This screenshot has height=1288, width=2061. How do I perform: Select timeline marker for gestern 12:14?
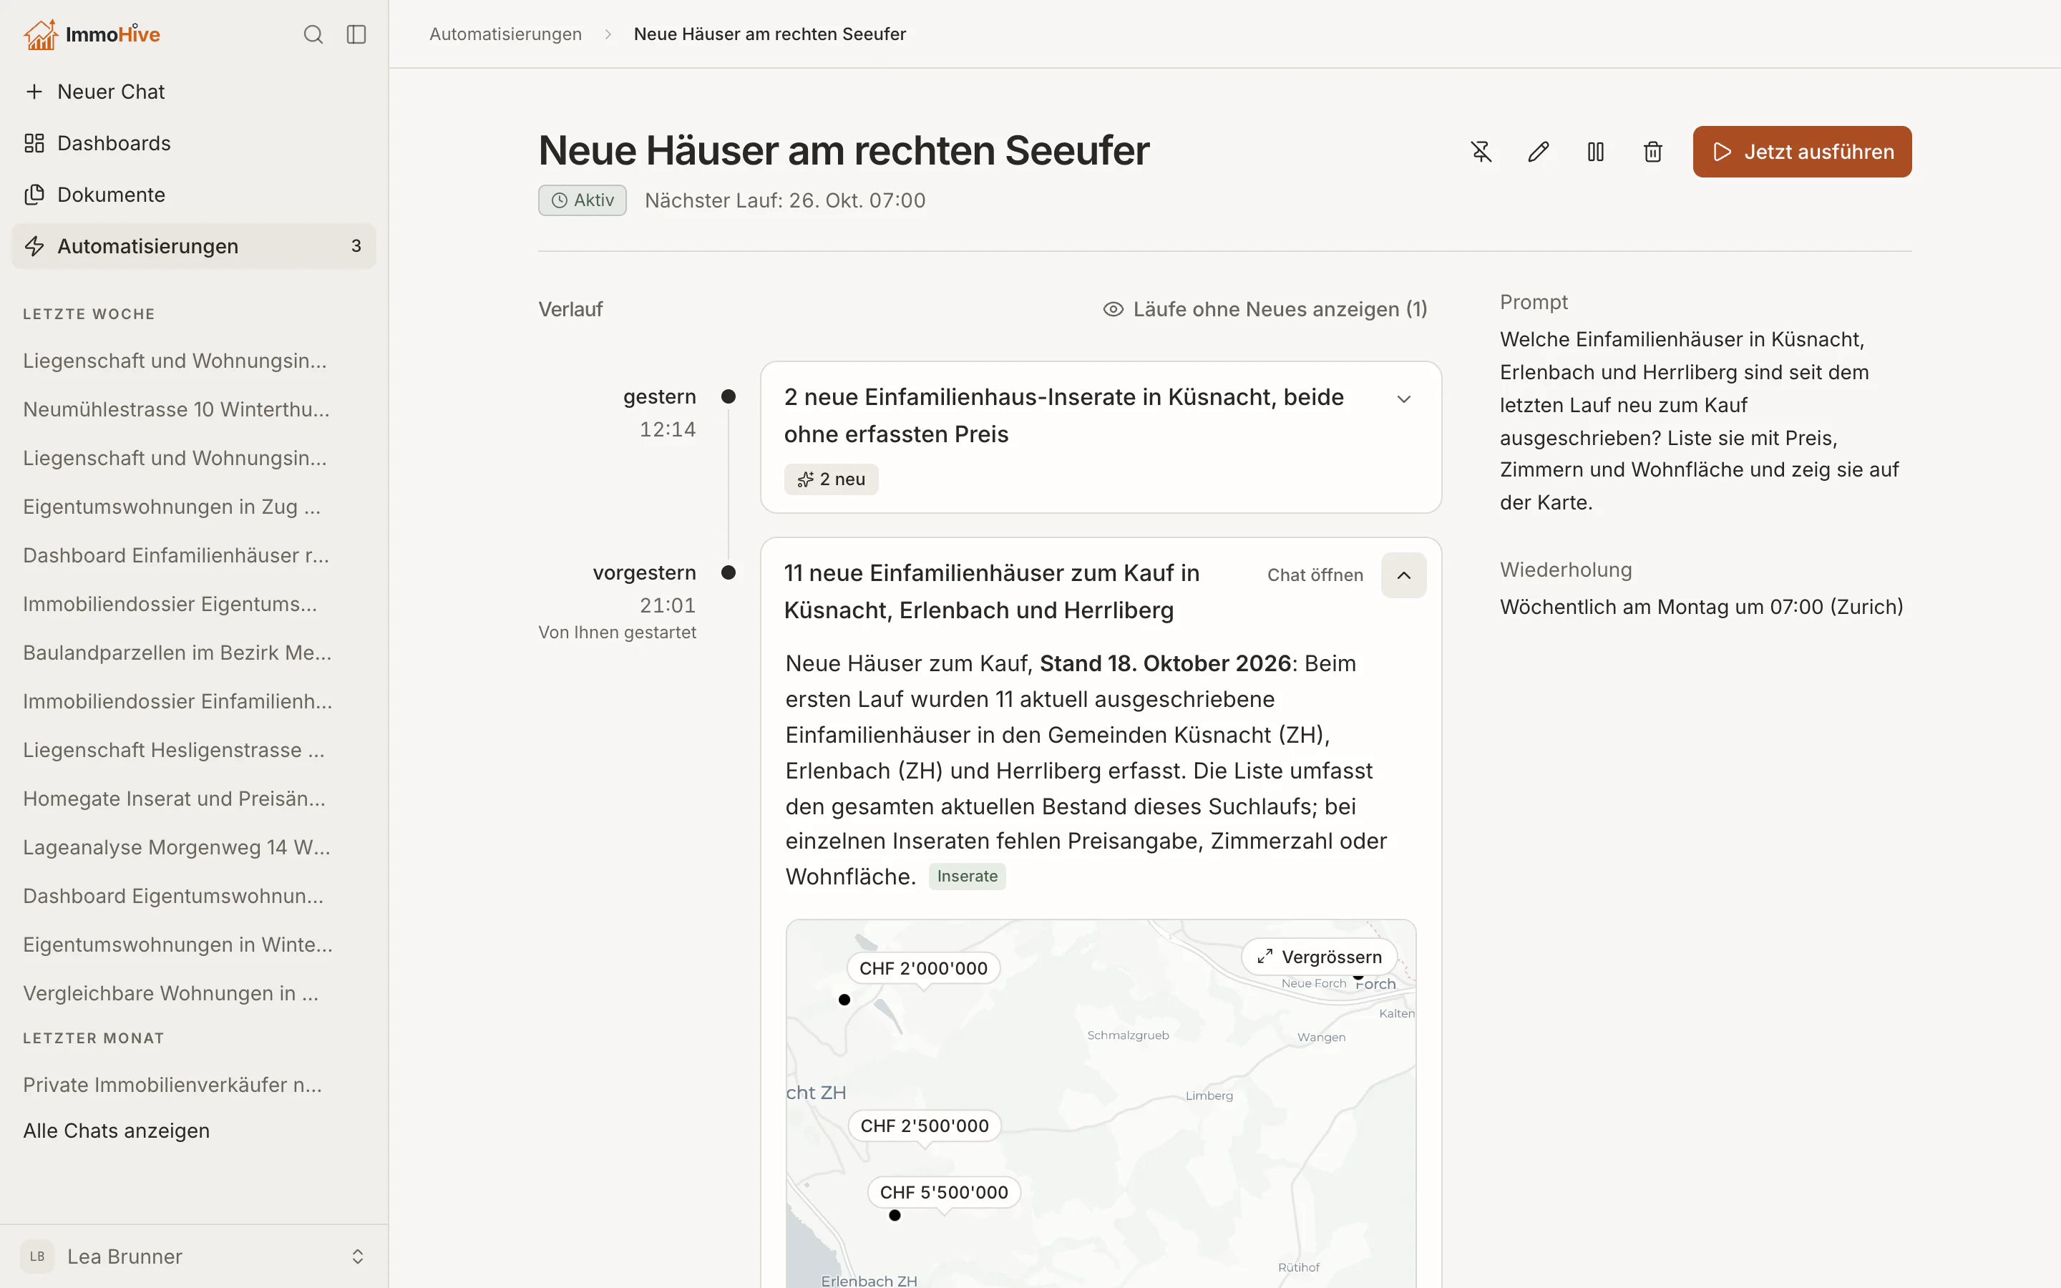click(x=729, y=396)
